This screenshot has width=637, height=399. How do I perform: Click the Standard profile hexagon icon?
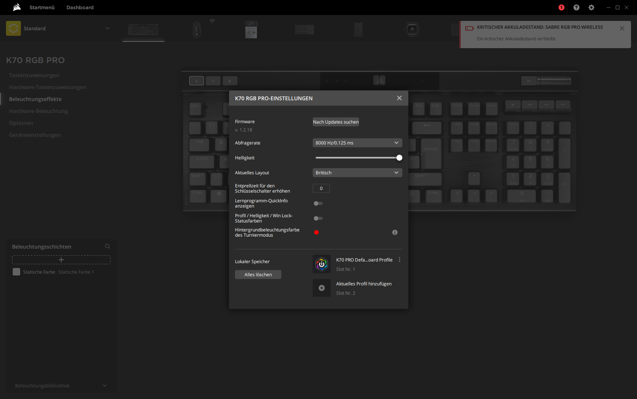pyautogui.click(x=13, y=28)
